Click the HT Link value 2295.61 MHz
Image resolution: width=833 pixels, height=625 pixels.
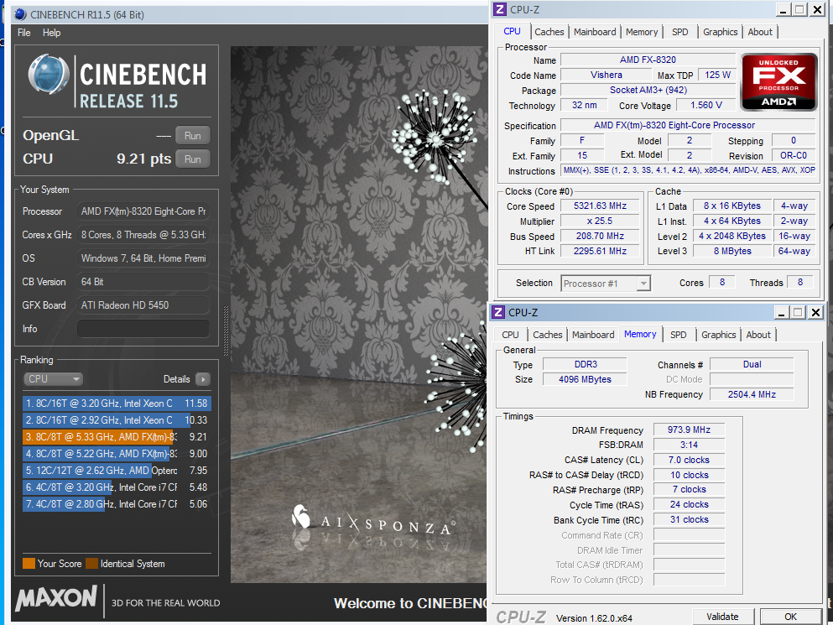coord(601,251)
